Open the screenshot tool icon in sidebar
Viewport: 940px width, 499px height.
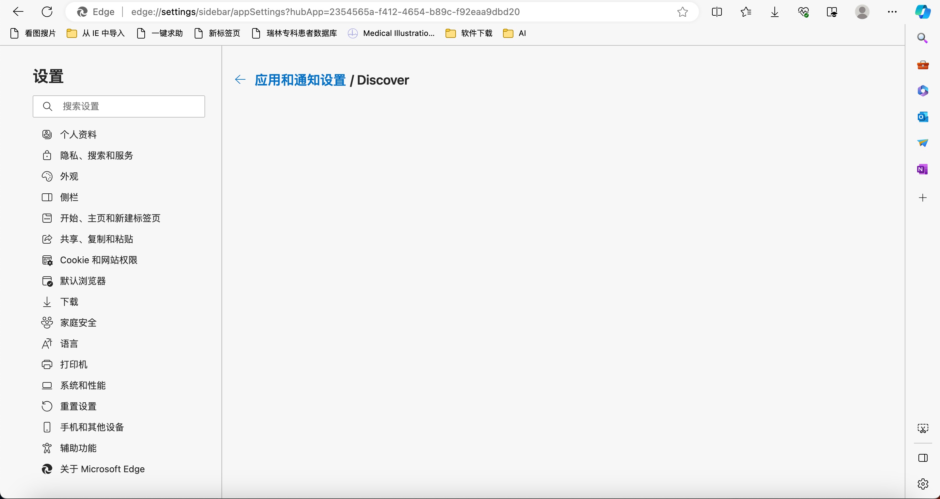922,428
